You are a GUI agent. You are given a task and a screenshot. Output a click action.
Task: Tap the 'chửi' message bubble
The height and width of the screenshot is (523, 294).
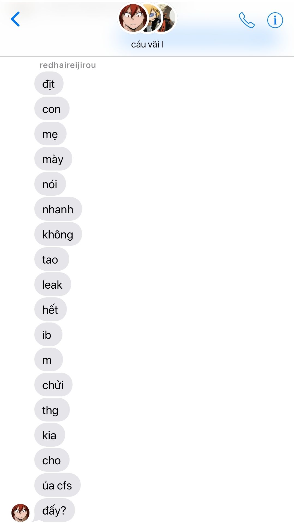coord(53,385)
